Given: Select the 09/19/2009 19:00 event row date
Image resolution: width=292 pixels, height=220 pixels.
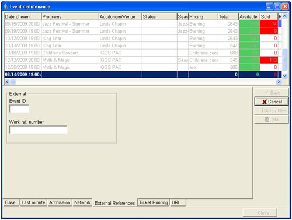Looking at the screenshot, I should pos(23,31).
